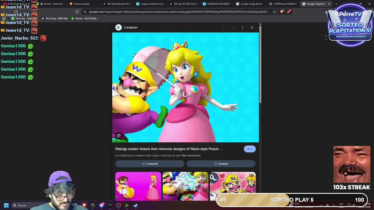
Task: Open Discord from the taskbar
Action: pos(101,205)
